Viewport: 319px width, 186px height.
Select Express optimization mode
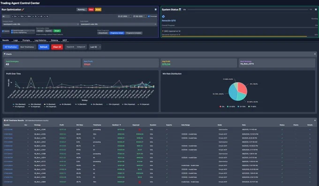click(48, 31)
